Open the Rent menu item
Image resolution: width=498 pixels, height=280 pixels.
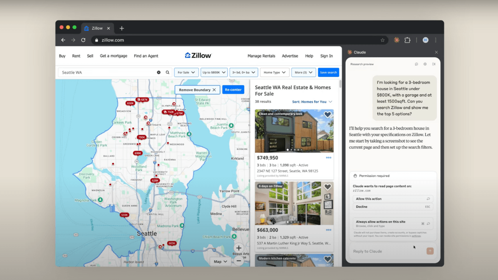pyautogui.click(x=76, y=56)
